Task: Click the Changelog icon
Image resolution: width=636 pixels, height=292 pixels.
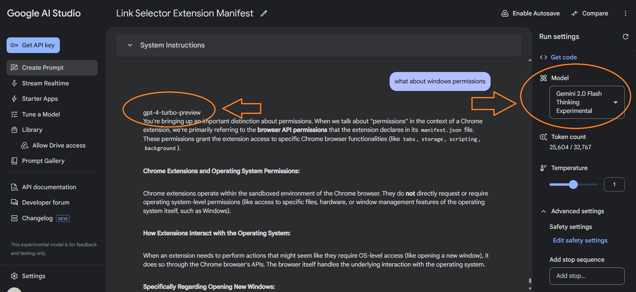Action: pos(14,218)
